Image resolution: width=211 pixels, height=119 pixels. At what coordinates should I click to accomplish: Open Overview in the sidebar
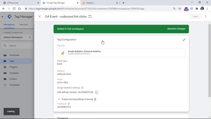coord(14,55)
